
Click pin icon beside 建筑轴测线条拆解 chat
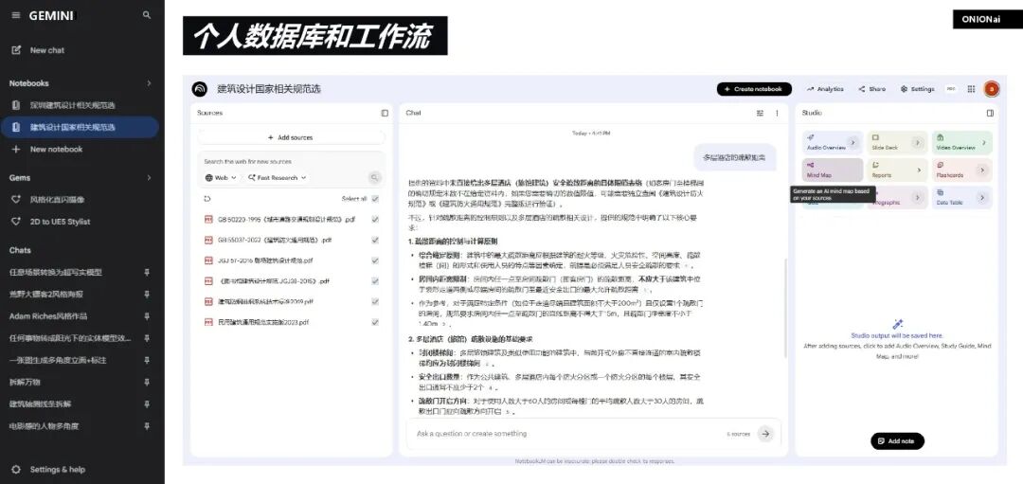click(147, 404)
